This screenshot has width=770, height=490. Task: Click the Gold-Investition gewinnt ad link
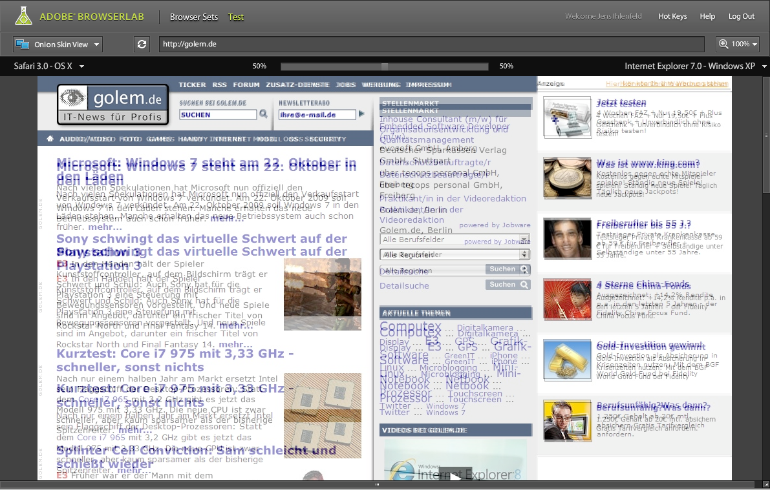(650, 346)
